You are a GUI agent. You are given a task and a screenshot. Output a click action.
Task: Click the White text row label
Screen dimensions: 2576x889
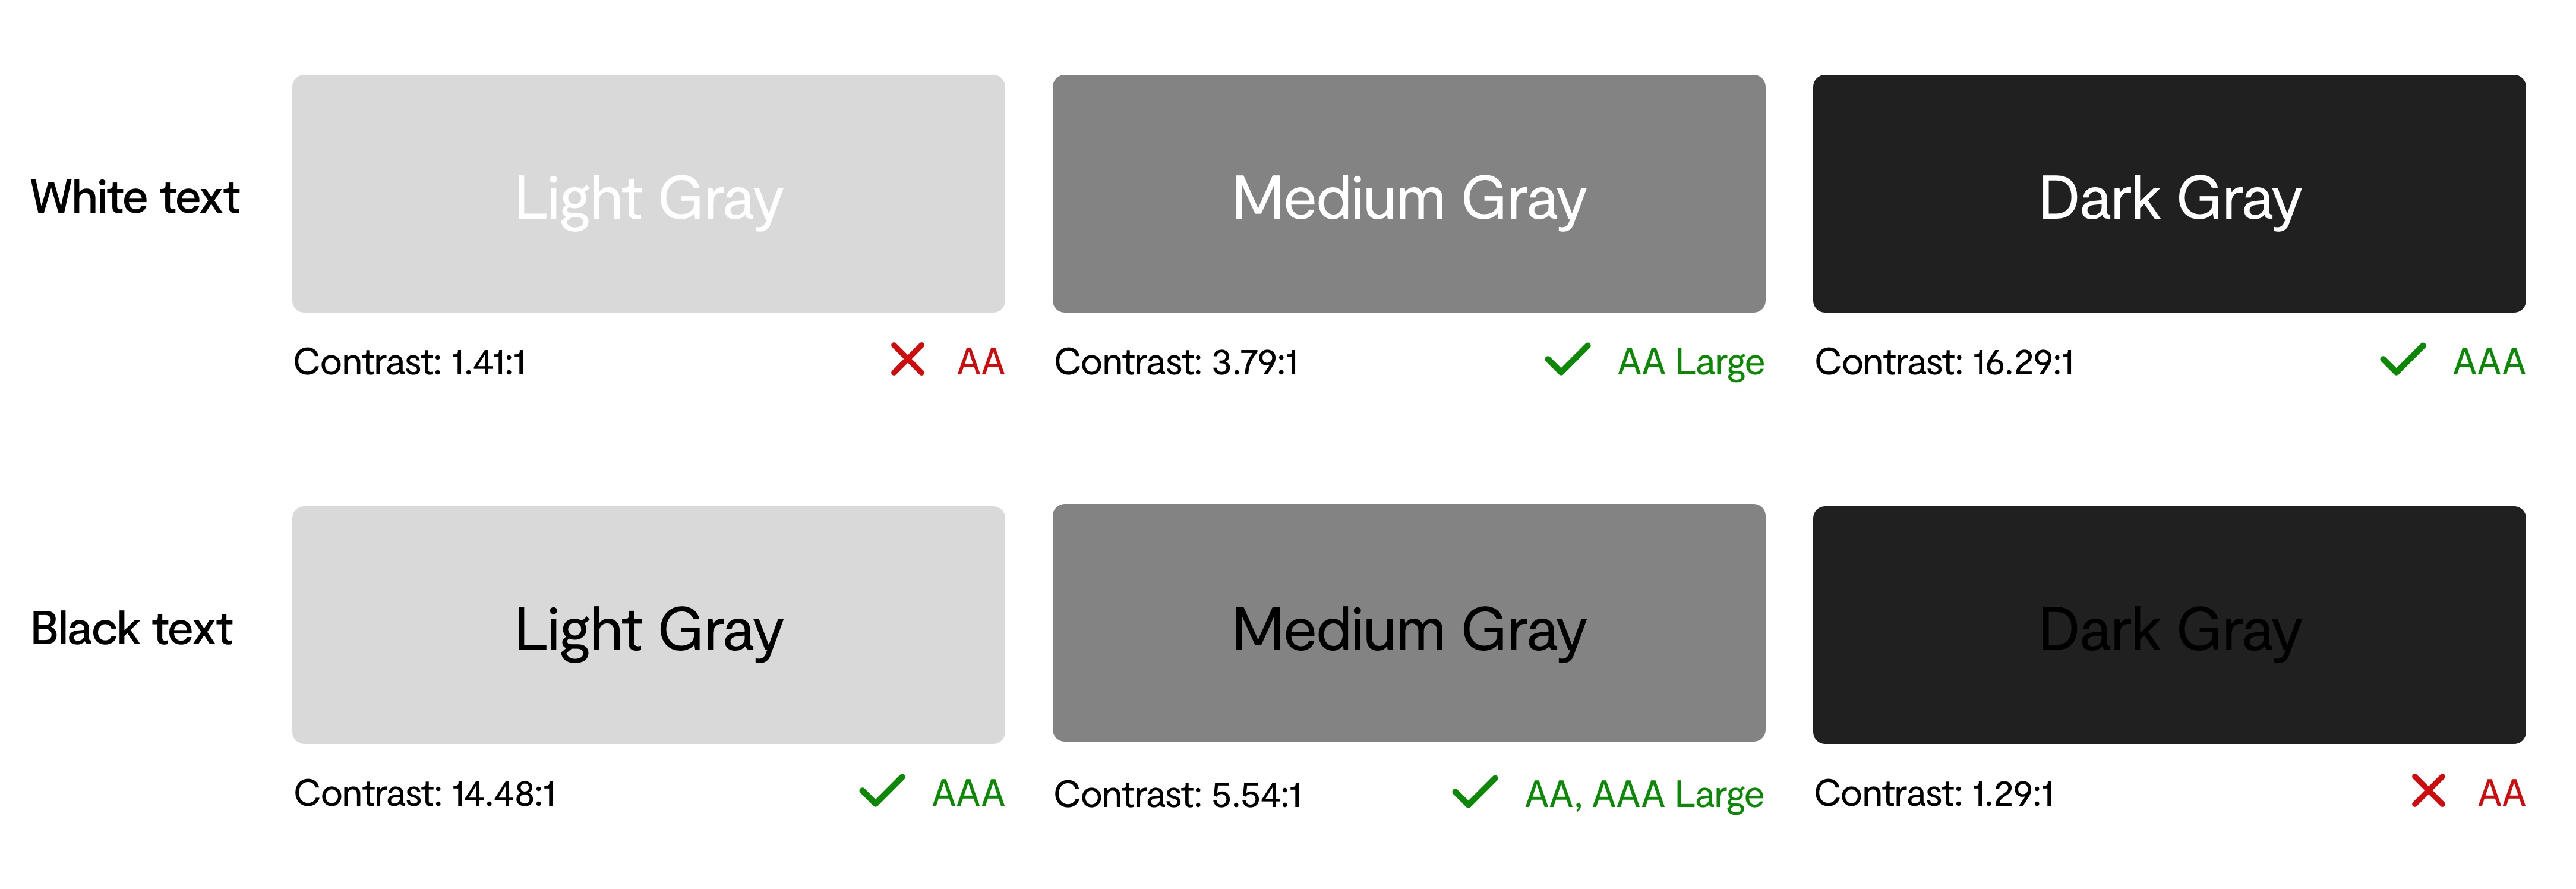tap(135, 197)
